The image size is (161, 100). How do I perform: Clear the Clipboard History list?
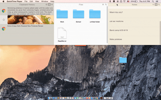point(46,5)
